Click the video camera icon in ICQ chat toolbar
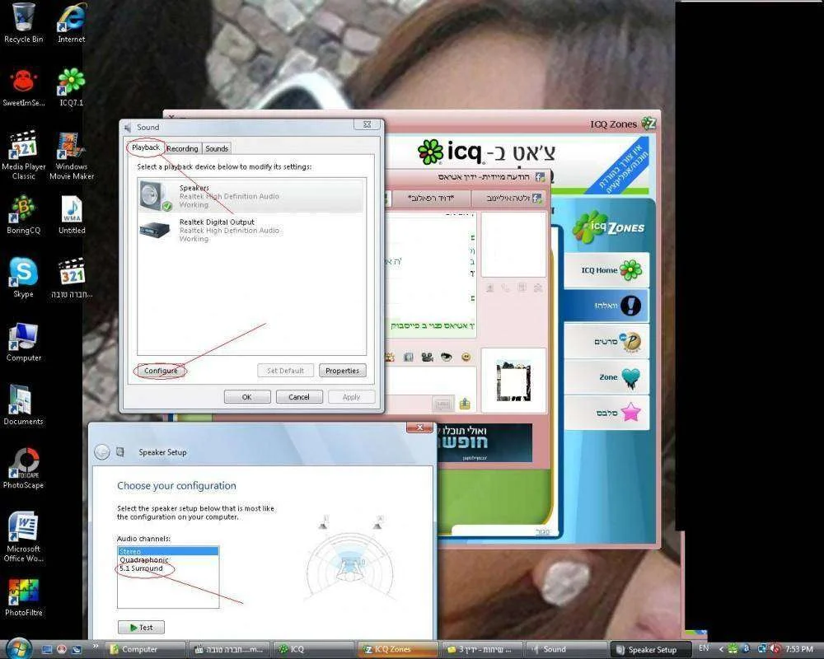824x659 pixels. pos(427,358)
